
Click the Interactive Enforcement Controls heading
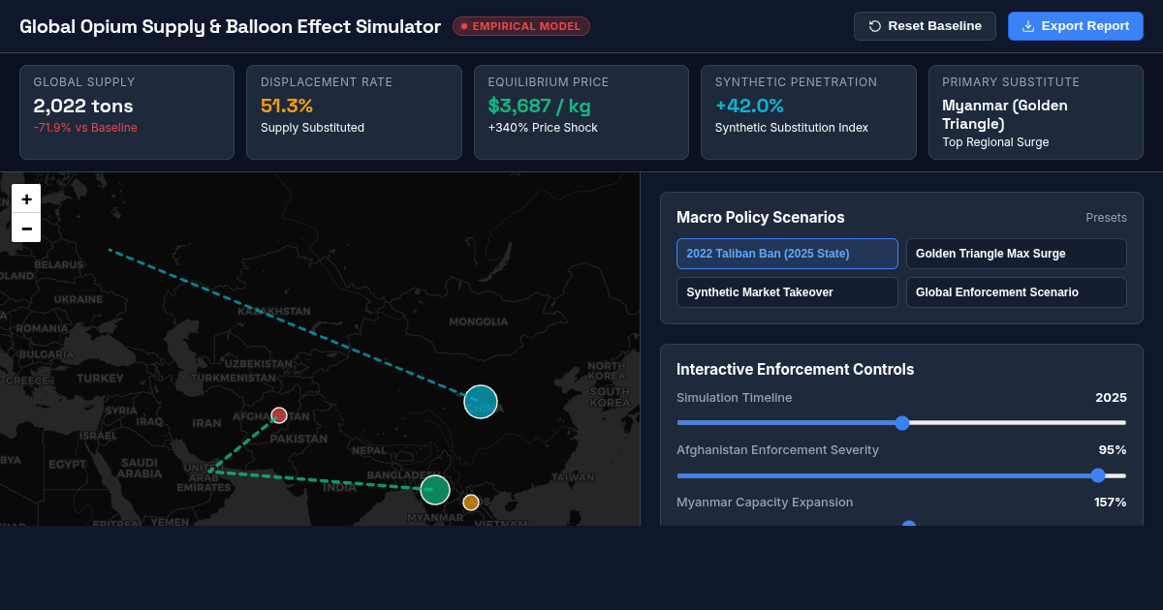point(796,370)
